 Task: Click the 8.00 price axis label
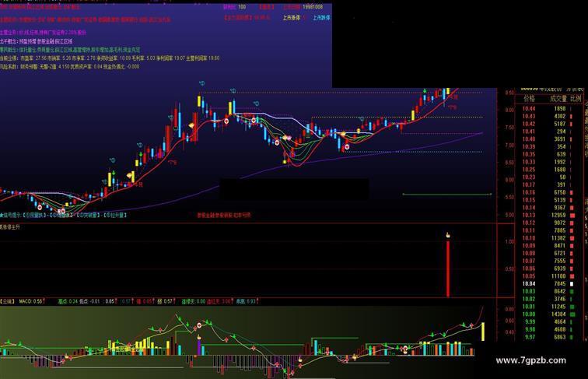point(509,110)
